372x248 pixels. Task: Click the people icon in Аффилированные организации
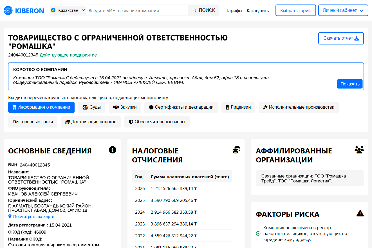click(359, 150)
